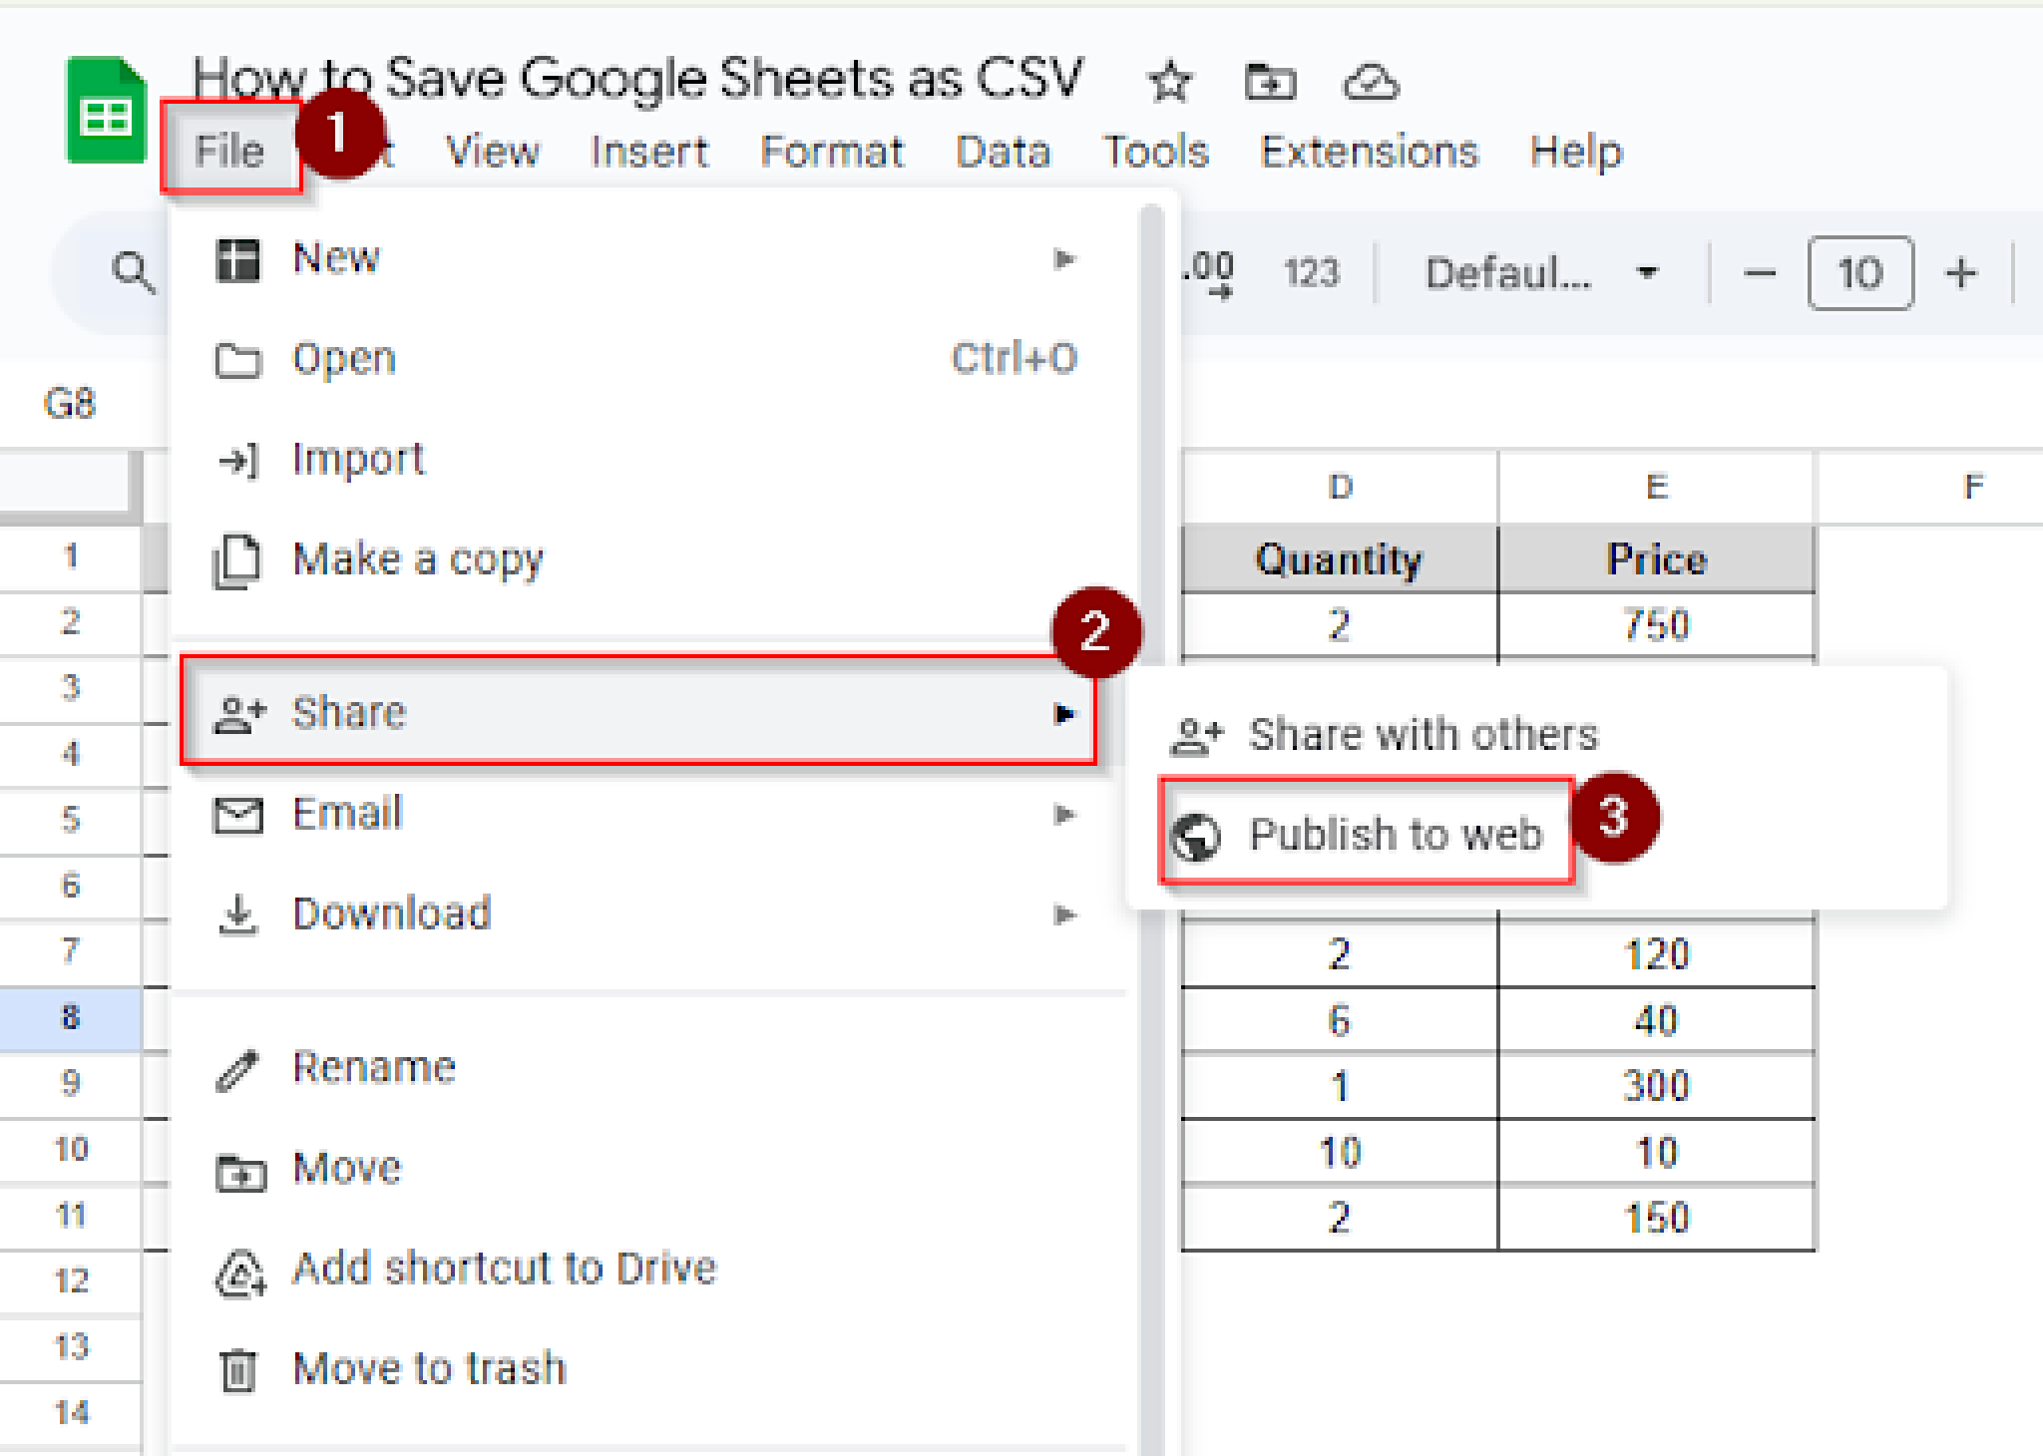Increase font size with the plus button
Image resolution: width=2043 pixels, height=1456 pixels.
pyautogui.click(x=1959, y=273)
